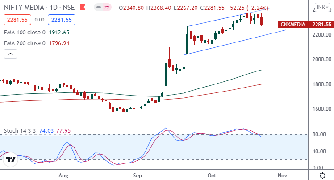Open the INR currency dropdown
This screenshot has width=334, height=180.
pyautogui.click(x=321, y=7)
